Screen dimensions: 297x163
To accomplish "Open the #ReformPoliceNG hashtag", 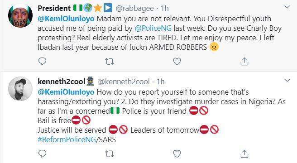I will 67,140.
